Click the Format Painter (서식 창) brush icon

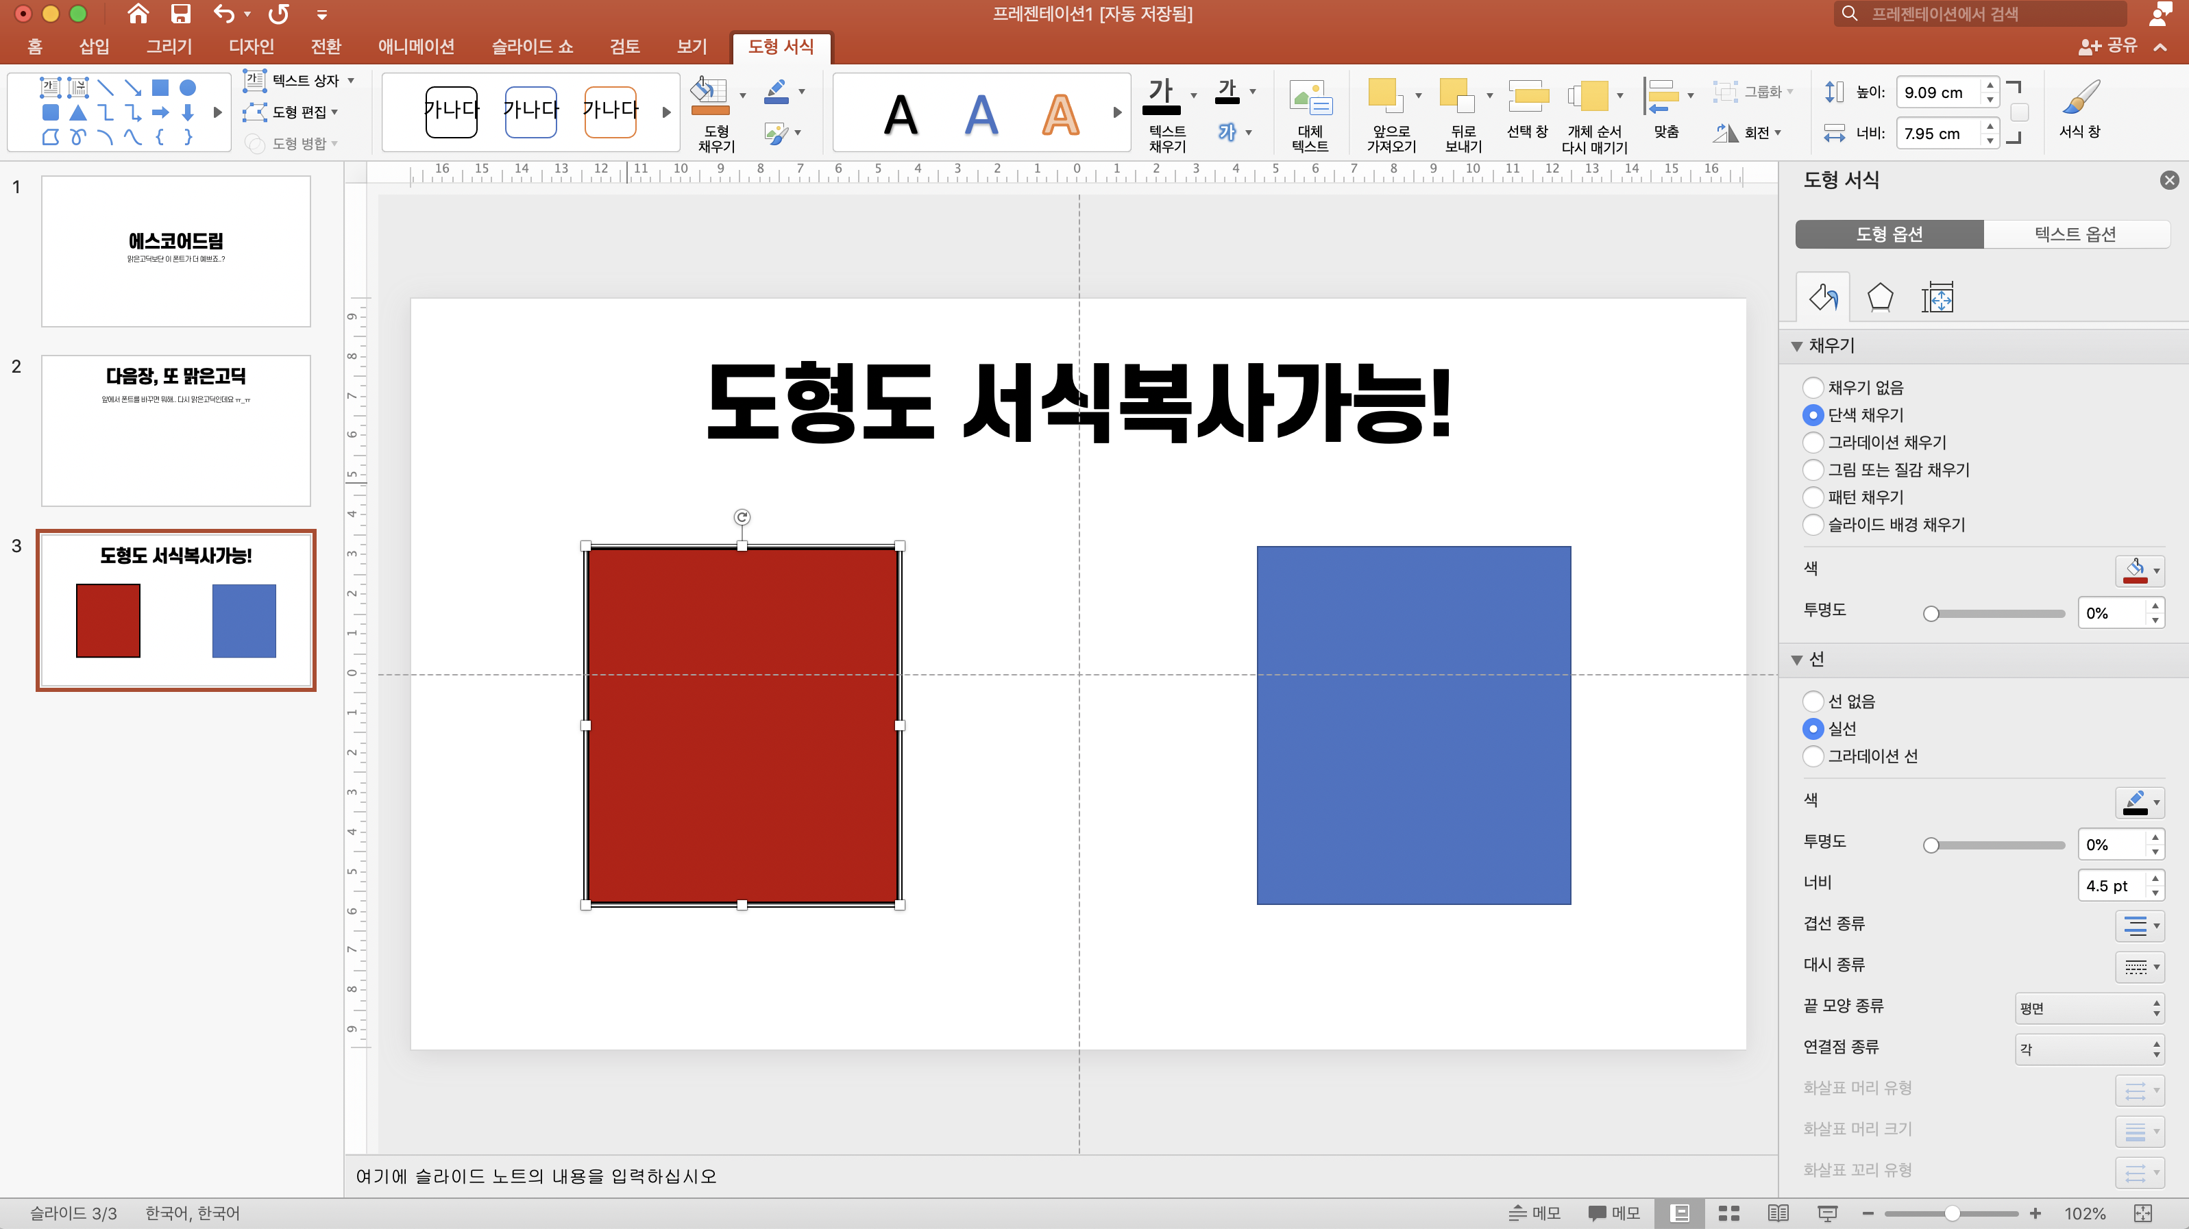pyautogui.click(x=2079, y=99)
